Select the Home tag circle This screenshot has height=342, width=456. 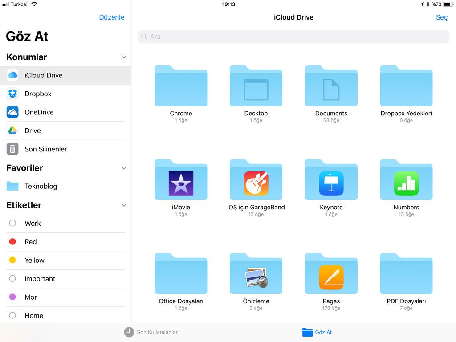click(12, 315)
